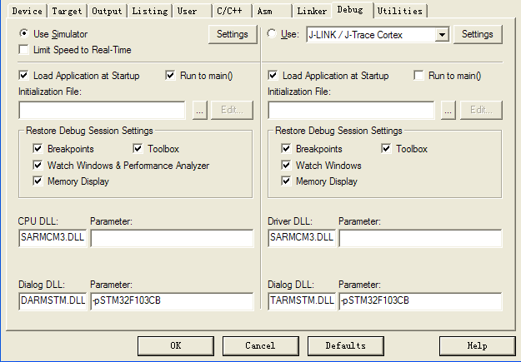Click the TARMSTM.DLL Dialog DLL field

tap(302, 301)
